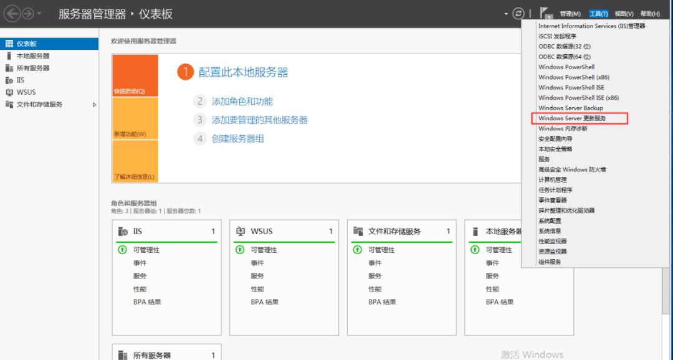
Task: Open 可管理性 in the WSUS tile
Action: pos(264,250)
